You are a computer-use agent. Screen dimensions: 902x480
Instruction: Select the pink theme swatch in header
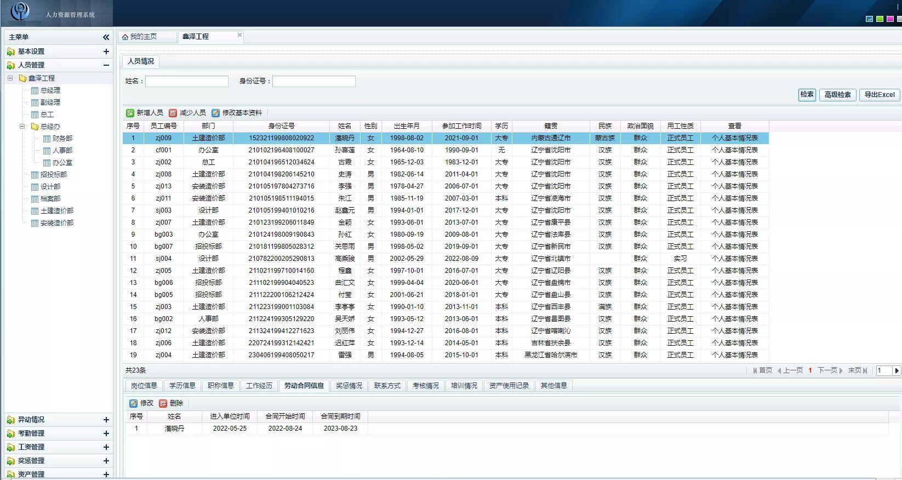[x=890, y=19]
